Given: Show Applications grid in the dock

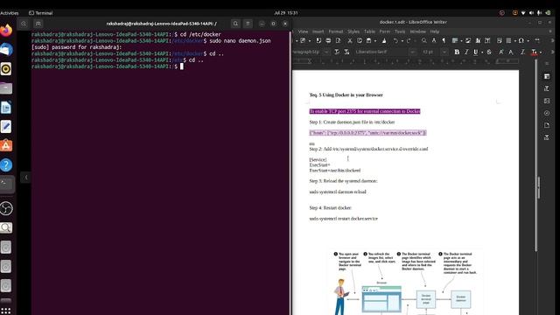Looking at the screenshot, I should (6, 311).
